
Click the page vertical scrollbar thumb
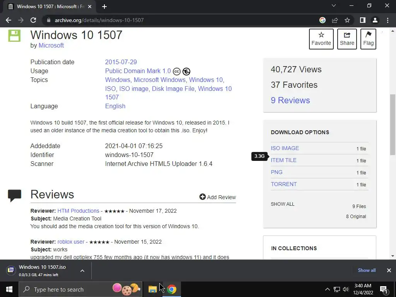pos(393,125)
